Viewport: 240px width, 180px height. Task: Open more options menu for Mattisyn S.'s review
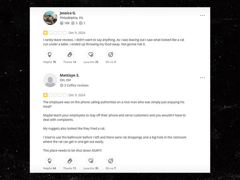202,78
